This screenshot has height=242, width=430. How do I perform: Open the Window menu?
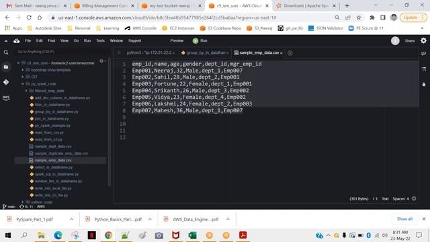tap(116, 40)
